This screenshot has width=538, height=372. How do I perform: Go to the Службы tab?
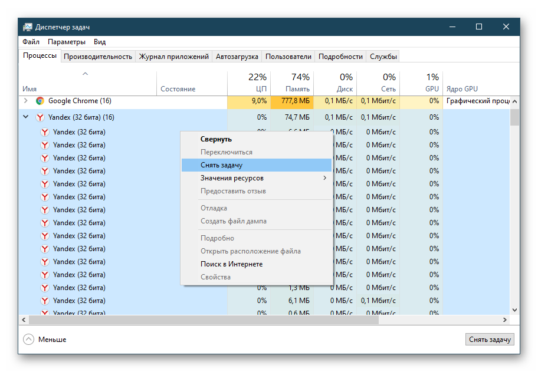(x=383, y=57)
